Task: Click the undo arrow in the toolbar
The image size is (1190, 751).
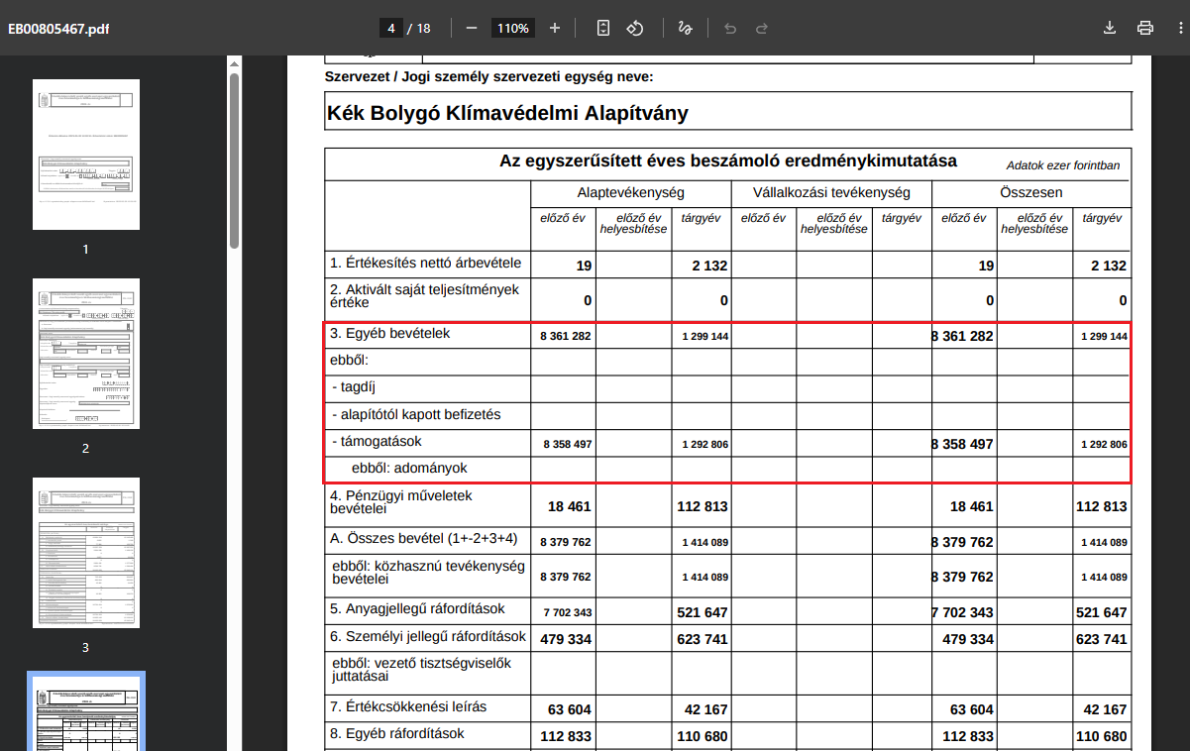Action: (730, 28)
